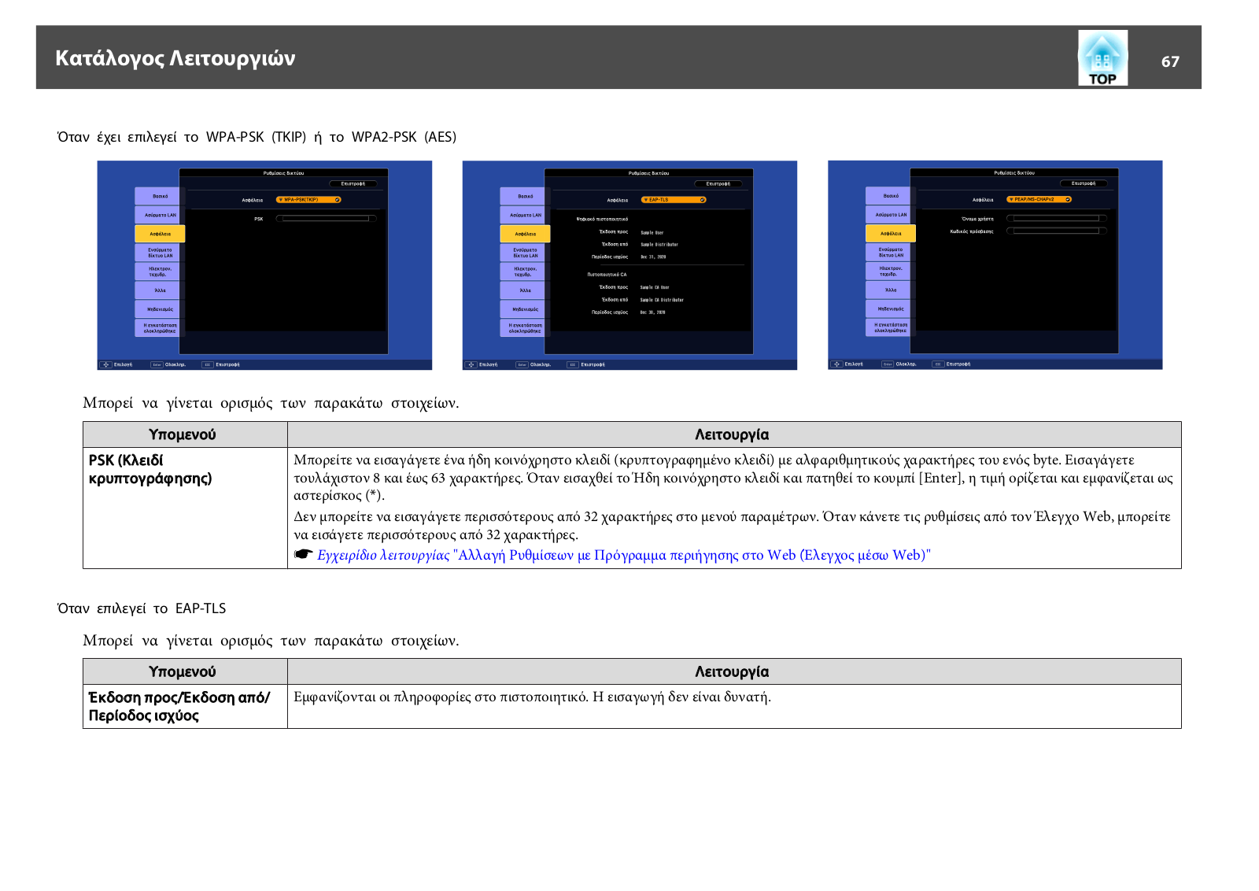
Task: Click arrow-pad Επιλογή icon in EAP-TLS screenshot footer
Action: pos(471,364)
